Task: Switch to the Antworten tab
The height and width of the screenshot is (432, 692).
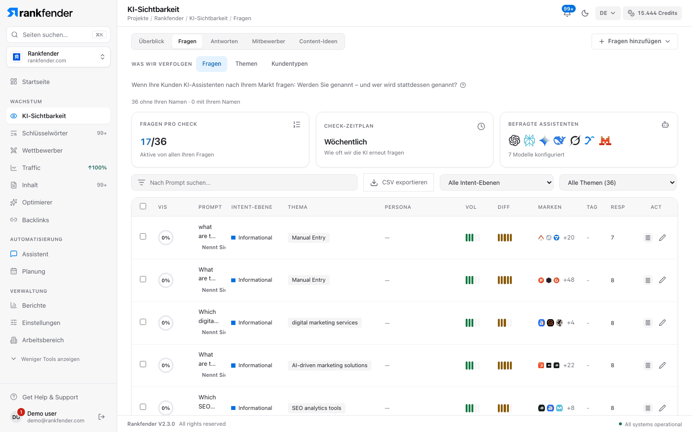Action: 224,41
